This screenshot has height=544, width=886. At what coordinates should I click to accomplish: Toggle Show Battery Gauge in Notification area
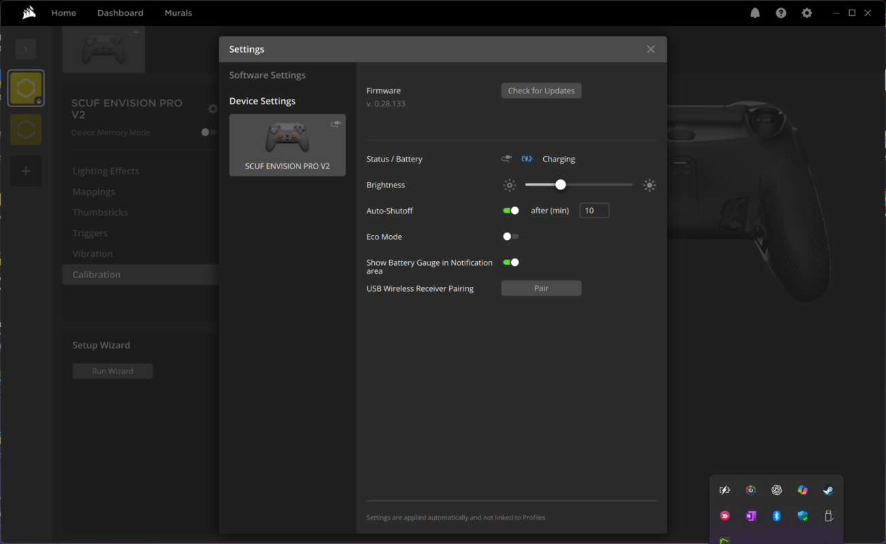click(x=511, y=262)
